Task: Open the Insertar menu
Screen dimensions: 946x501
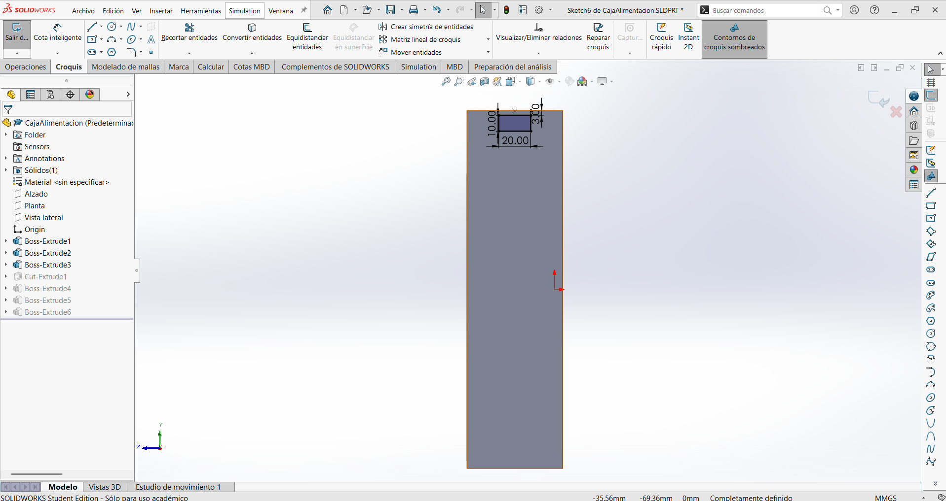Action: pyautogui.click(x=161, y=11)
